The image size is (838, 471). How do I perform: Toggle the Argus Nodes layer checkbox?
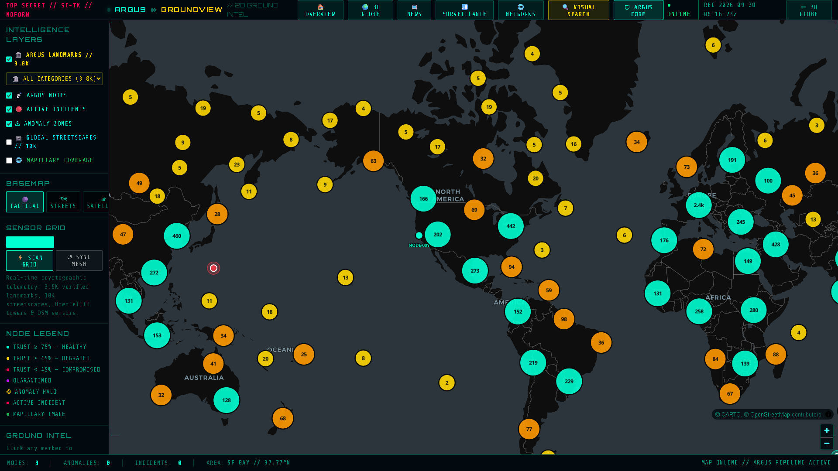[x=9, y=96]
